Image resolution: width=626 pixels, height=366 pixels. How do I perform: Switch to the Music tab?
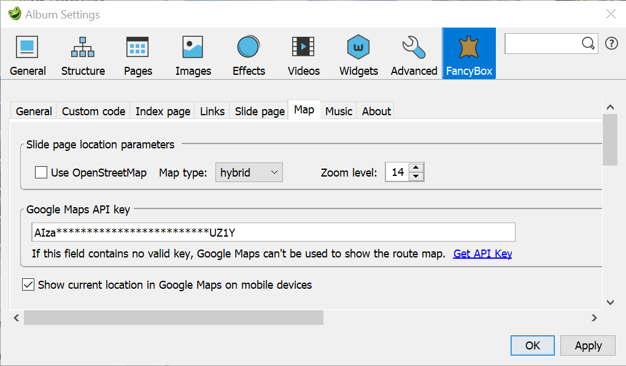pos(339,111)
